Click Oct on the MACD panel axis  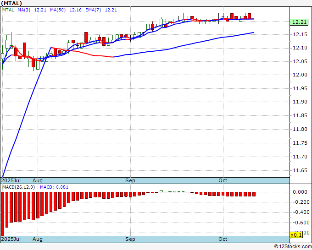tap(223, 239)
